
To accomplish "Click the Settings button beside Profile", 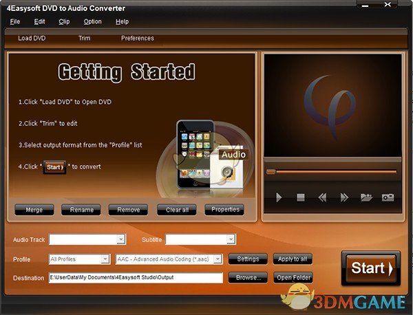I will click(x=248, y=259).
